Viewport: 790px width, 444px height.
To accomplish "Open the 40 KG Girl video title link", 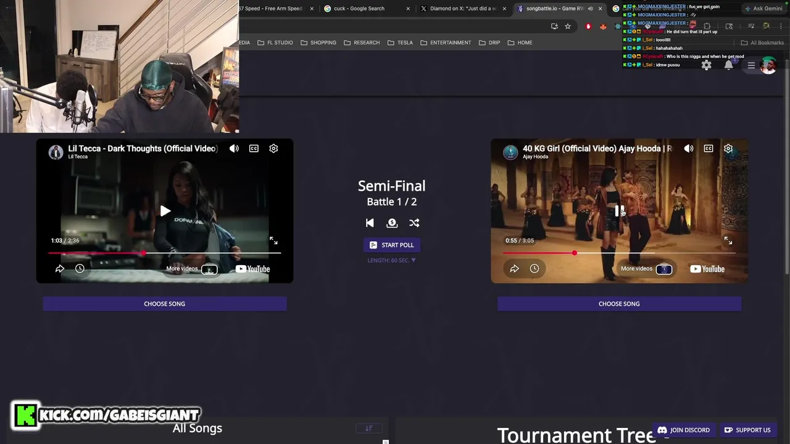I will pos(597,149).
